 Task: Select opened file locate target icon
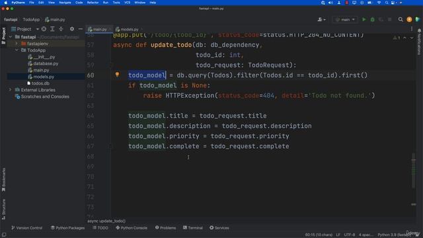pyautogui.click(x=44, y=29)
